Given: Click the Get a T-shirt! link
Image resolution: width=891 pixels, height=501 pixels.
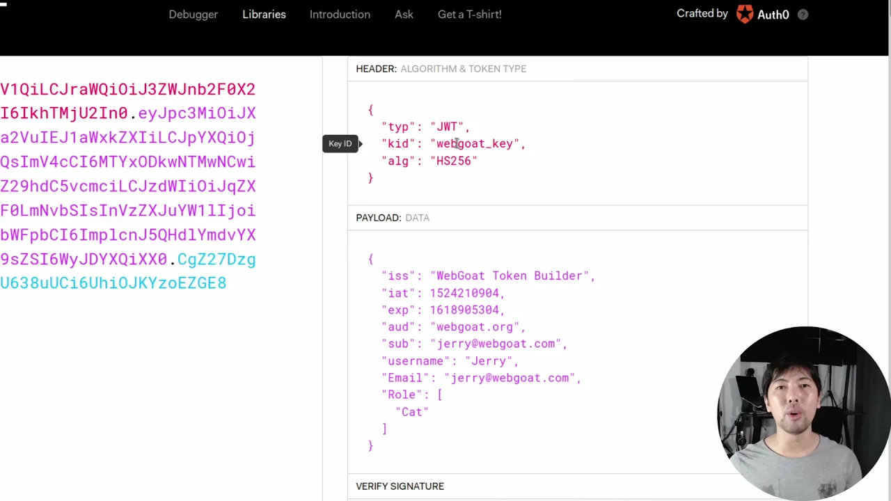Looking at the screenshot, I should click(469, 14).
